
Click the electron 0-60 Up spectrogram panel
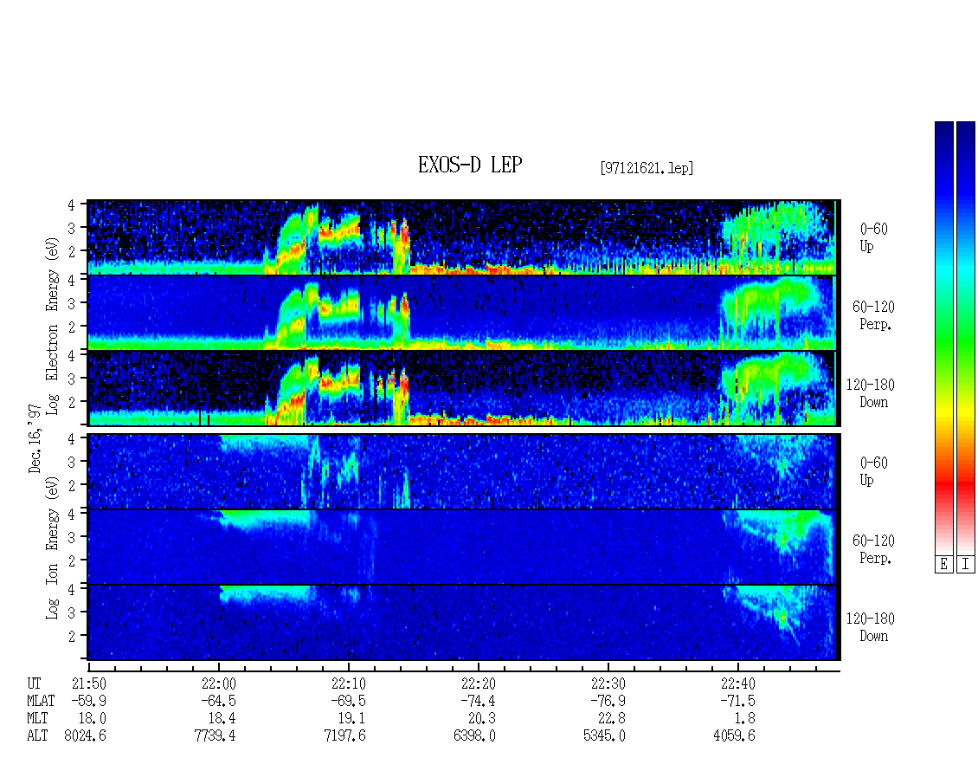462,238
